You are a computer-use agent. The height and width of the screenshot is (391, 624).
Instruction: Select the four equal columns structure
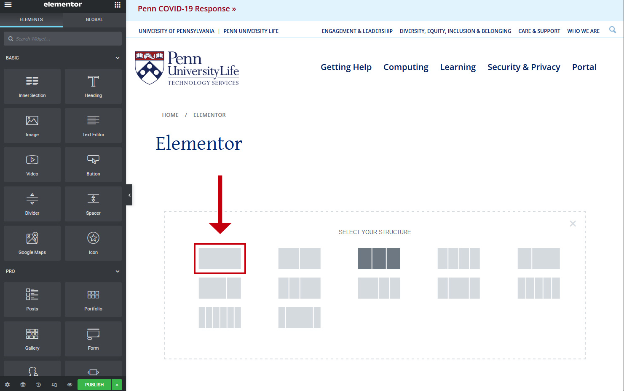458,259
